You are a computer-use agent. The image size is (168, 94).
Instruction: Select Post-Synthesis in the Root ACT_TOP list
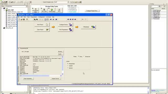coord(73,10)
